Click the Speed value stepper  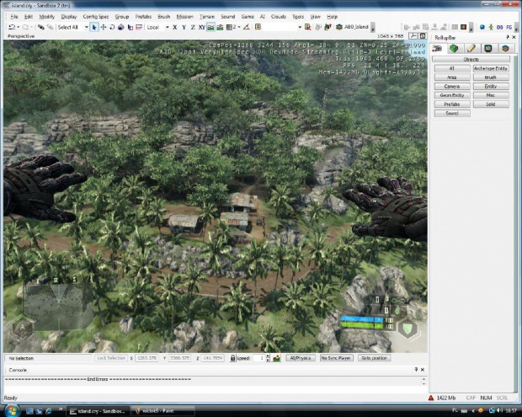(269, 358)
